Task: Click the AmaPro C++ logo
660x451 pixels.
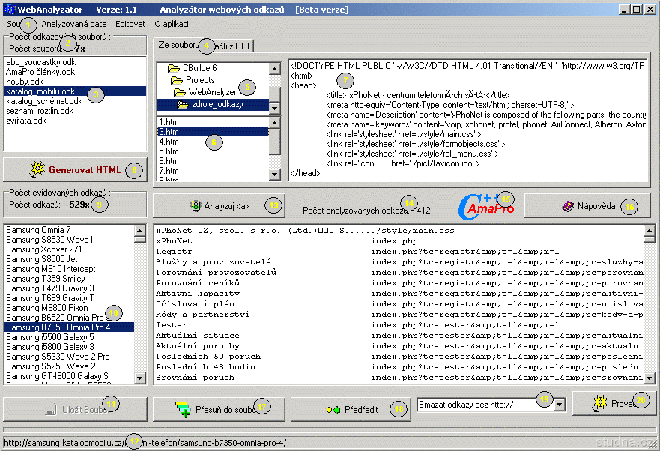Action: pyautogui.click(x=488, y=205)
